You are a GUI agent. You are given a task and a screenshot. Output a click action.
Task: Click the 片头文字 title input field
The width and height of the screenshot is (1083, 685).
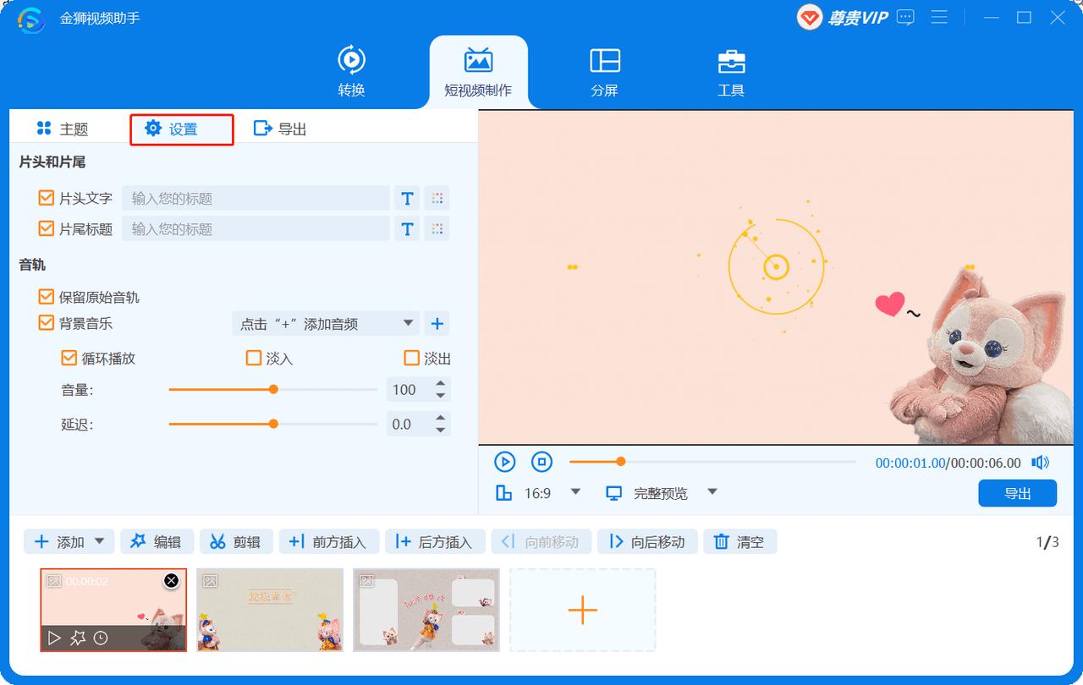click(256, 198)
